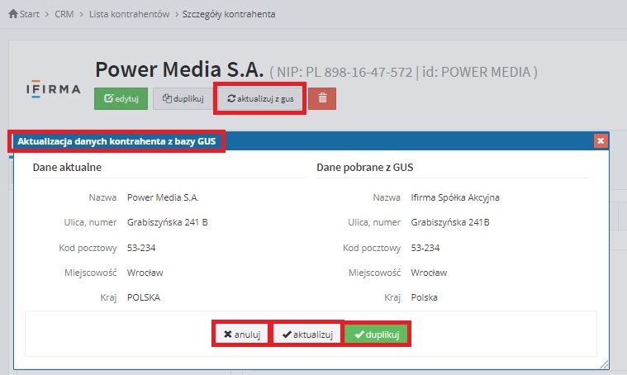Click the duplikuj button beside edytuj
627x375 pixels.
tap(183, 98)
